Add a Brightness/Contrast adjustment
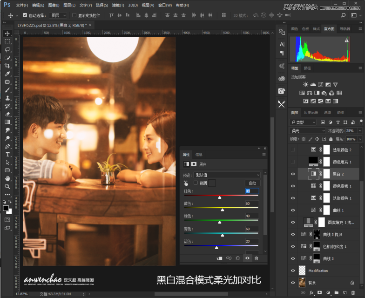The image size is (365, 298). pos(305,85)
